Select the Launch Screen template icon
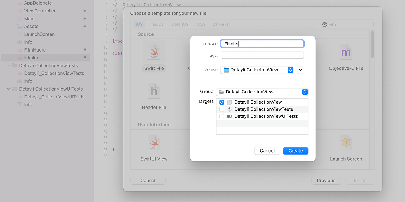 (346, 142)
